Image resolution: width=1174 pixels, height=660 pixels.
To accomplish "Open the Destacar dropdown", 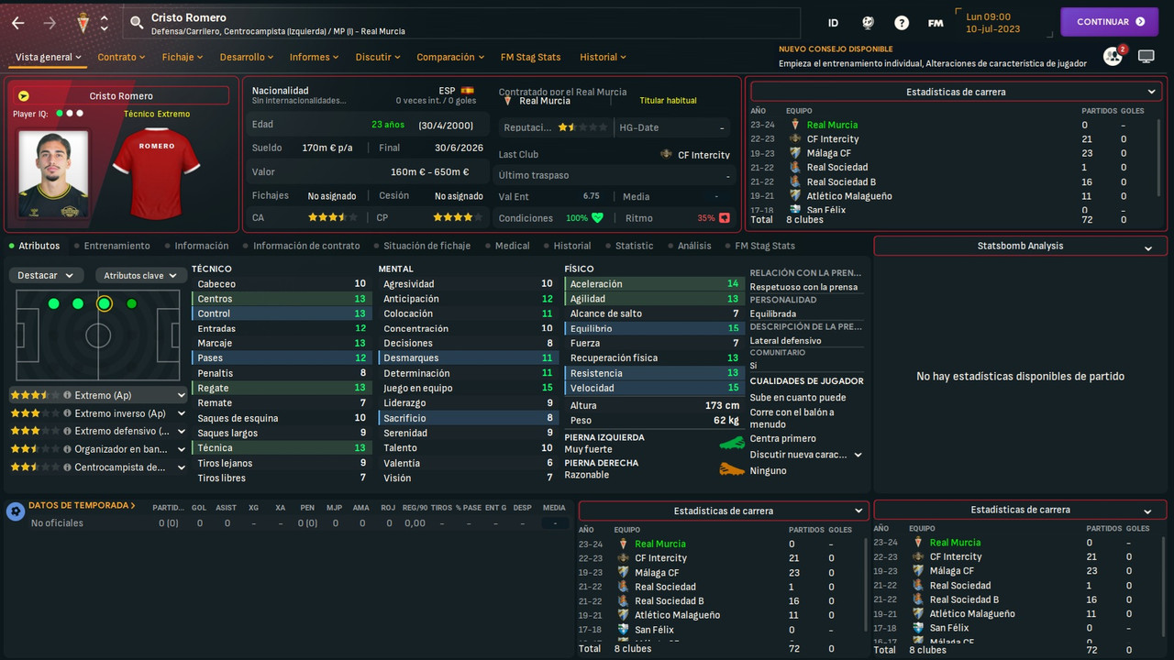I will (46, 275).
